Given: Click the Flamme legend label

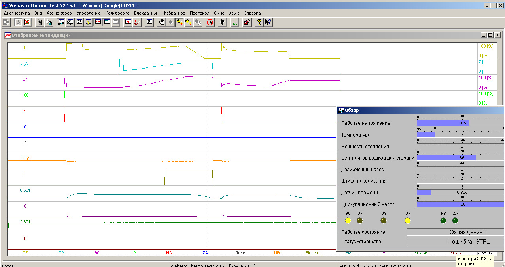Looking at the screenshot, I should (313, 252).
